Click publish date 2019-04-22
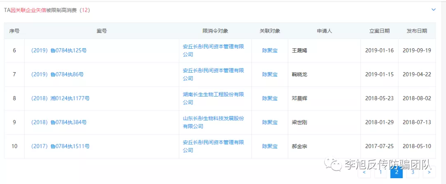Image resolution: width=446 pixels, height=184 pixels. (417, 74)
